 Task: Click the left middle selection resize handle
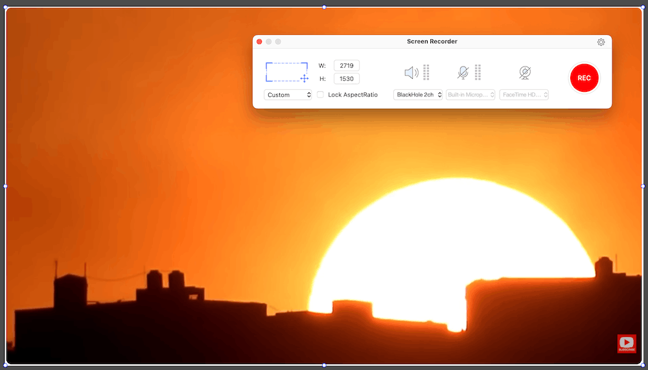click(x=5, y=186)
